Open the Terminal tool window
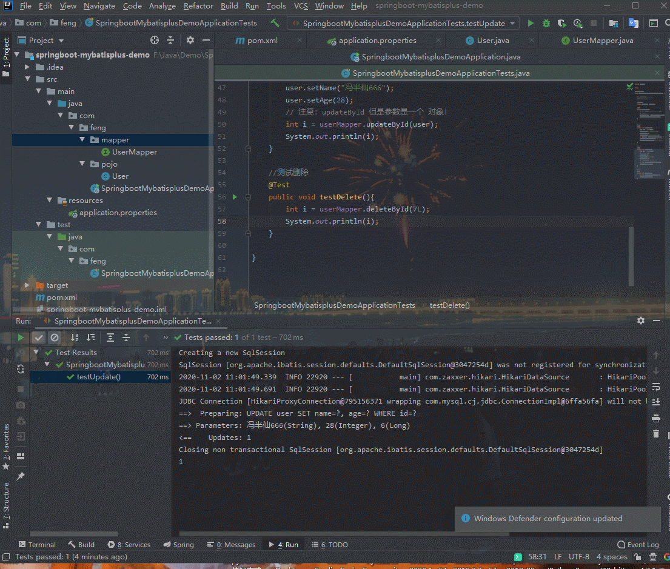 pos(37,545)
